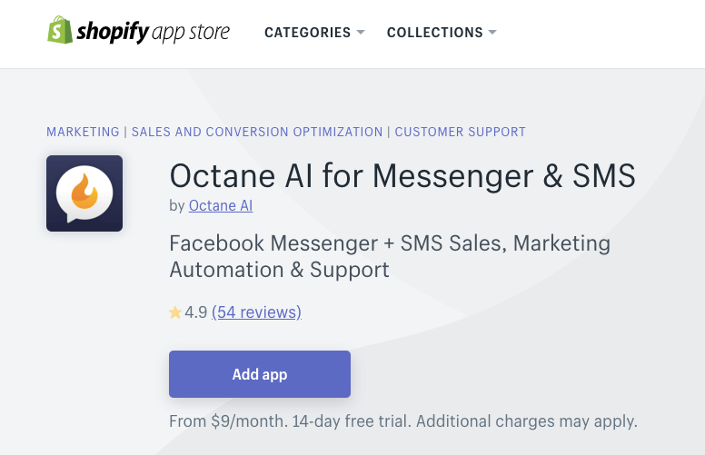Click the 'Additional charges may apply' note
This screenshot has width=705, height=455.
(x=526, y=421)
